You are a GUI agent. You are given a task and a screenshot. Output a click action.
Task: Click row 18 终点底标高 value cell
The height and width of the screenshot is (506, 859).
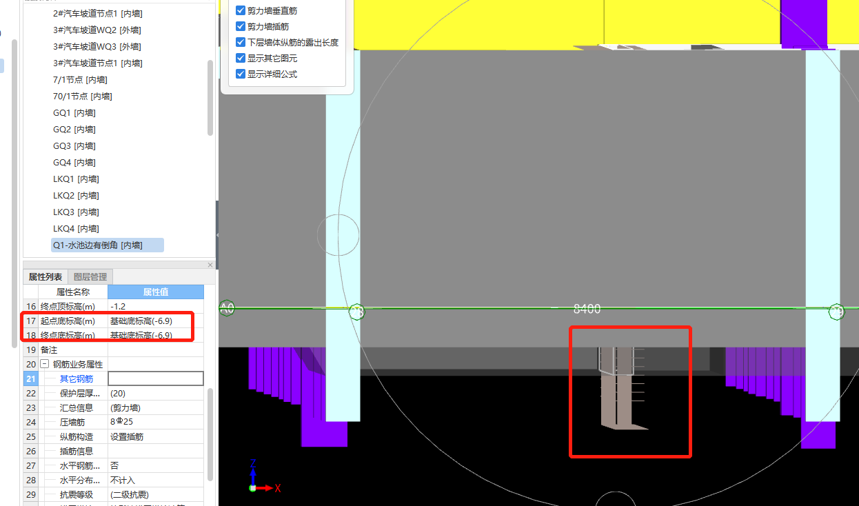156,335
